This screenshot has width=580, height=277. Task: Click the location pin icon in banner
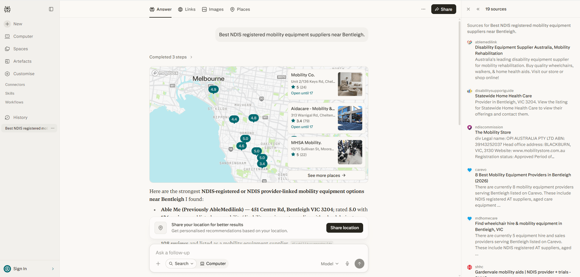[161, 228]
